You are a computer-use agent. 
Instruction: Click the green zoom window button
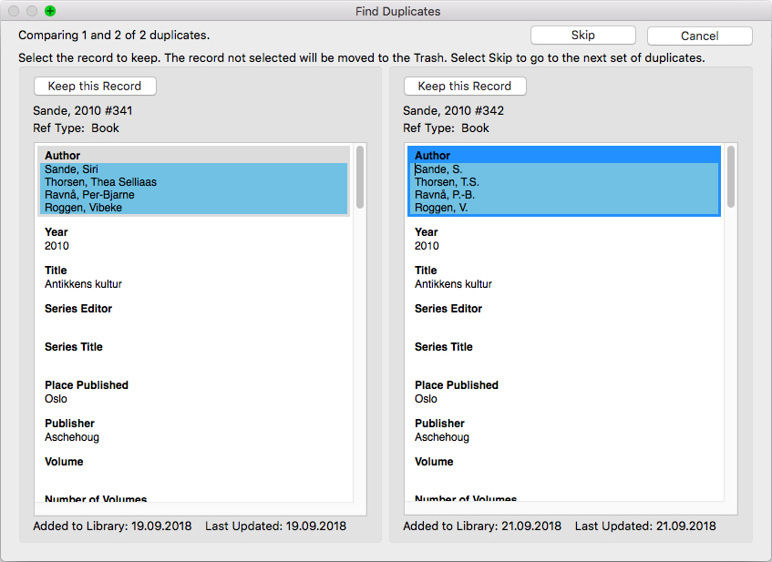coord(50,11)
